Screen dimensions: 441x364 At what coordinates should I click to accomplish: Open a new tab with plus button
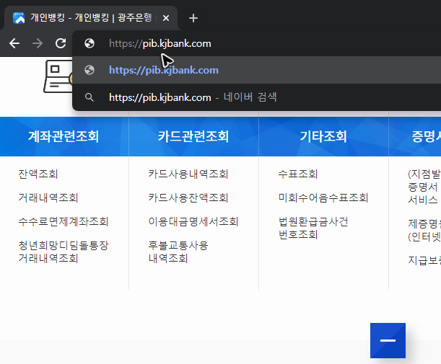193,18
